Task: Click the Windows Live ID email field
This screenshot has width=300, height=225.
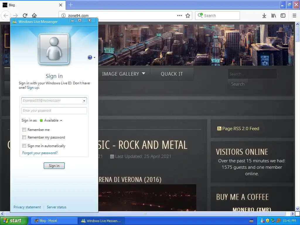Action: pos(54,101)
